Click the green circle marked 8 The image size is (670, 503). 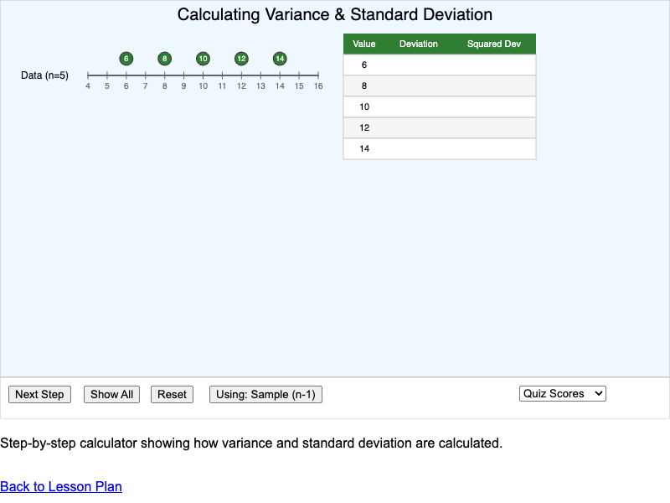164,59
